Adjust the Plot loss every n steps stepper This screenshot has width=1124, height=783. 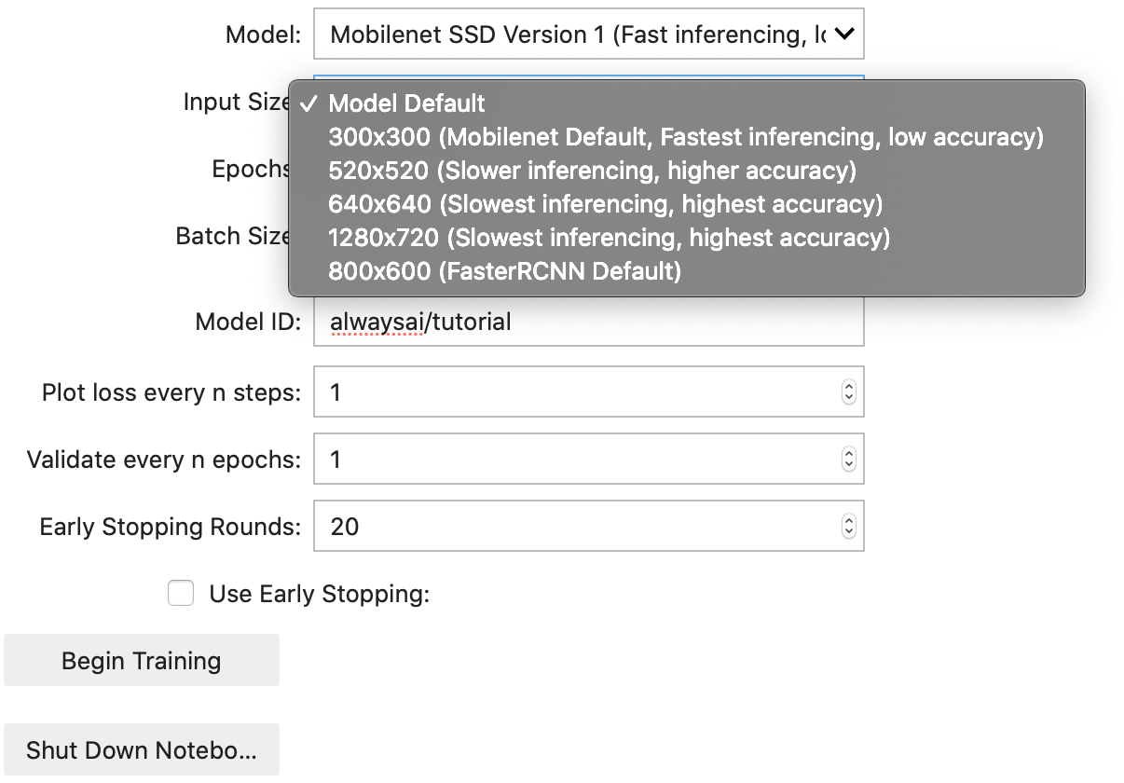tap(848, 392)
